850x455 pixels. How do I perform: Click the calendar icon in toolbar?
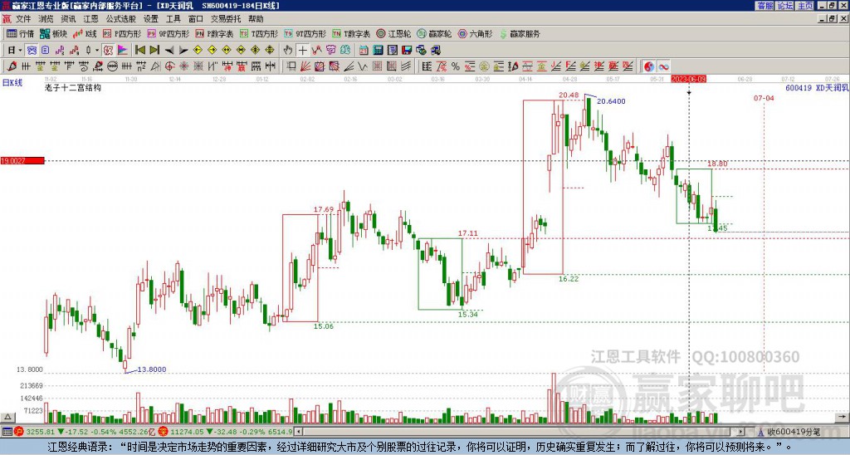click(364, 51)
